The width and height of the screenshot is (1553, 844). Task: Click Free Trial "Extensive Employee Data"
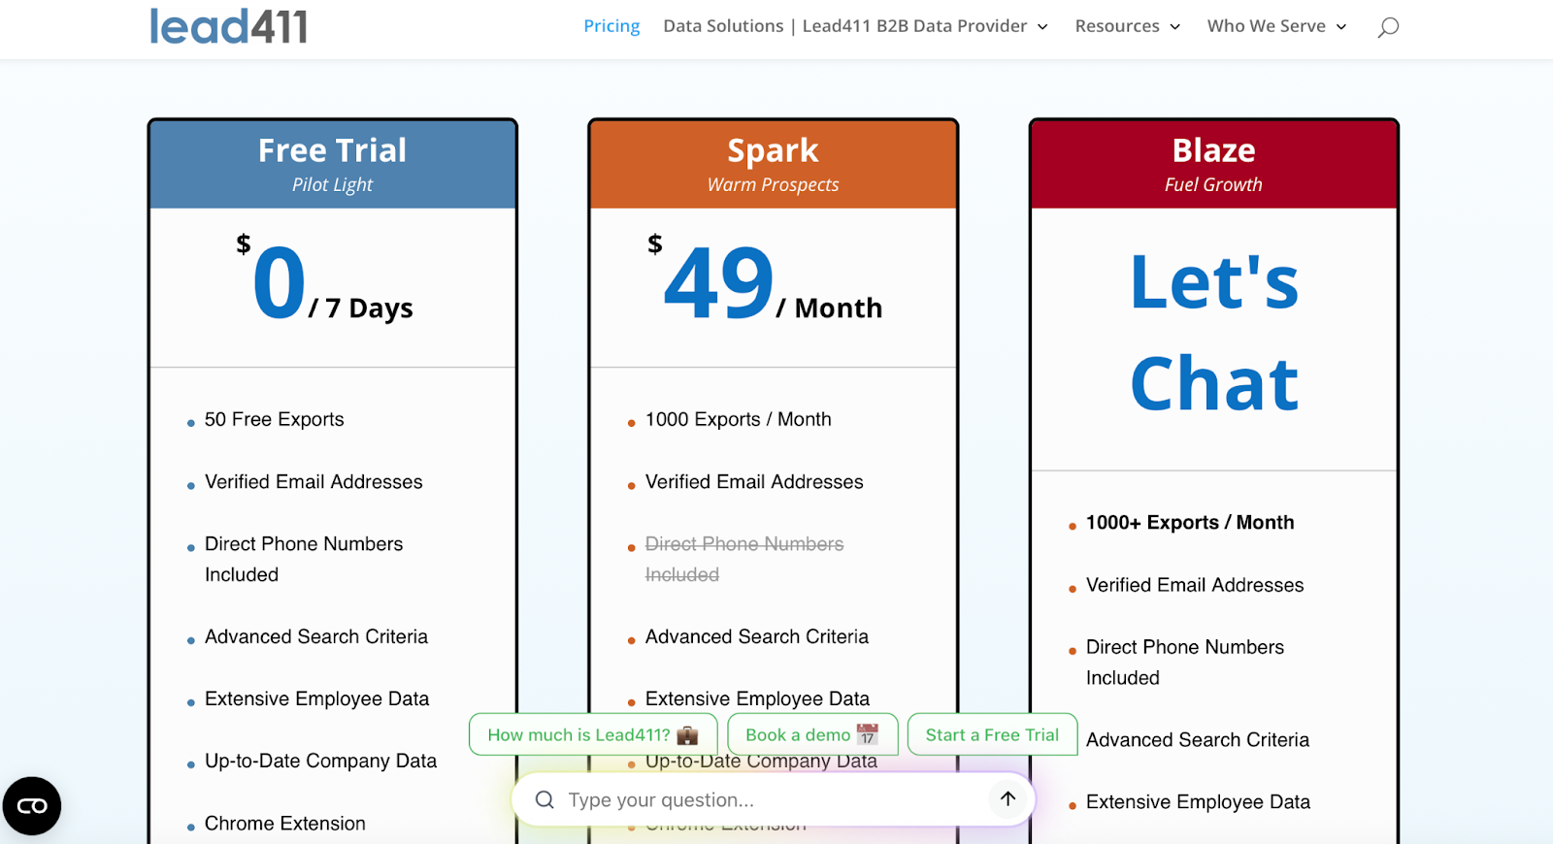(x=316, y=698)
